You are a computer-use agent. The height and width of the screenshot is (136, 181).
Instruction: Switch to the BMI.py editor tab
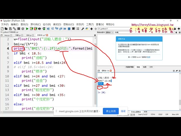tap(29, 35)
